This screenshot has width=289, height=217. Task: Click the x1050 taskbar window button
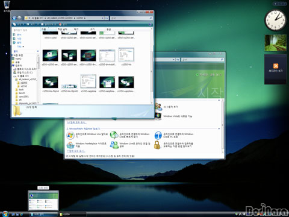point(73,215)
